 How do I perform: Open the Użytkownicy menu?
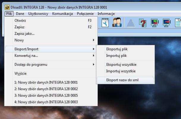tap(38, 14)
